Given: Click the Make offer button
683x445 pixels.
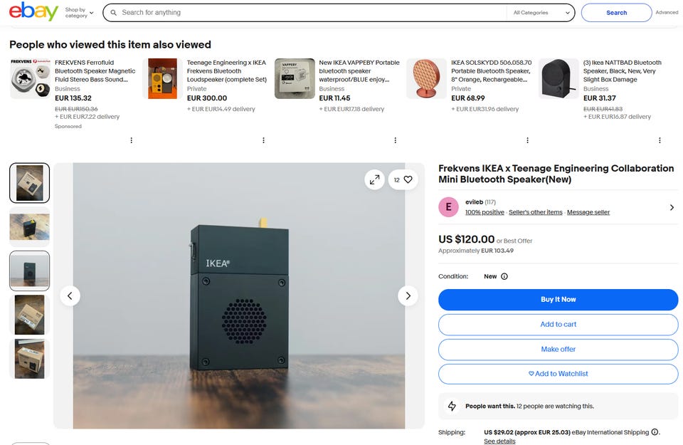Looking at the screenshot, I should tap(558, 349).
